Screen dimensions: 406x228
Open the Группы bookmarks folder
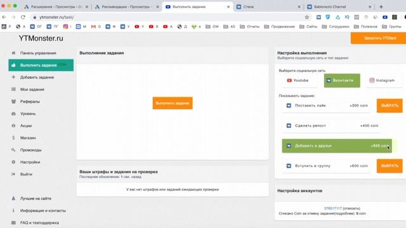391,27
